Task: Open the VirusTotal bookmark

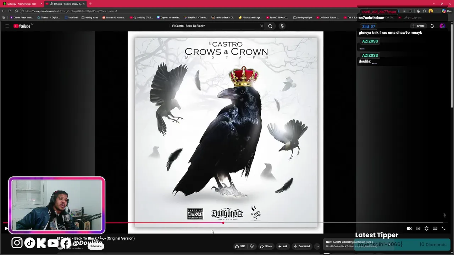Action: pos(71,17)
